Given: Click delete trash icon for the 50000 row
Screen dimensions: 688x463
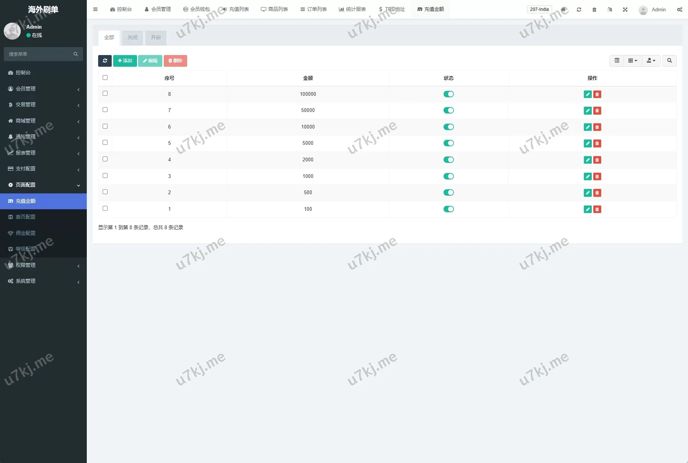Looking at the screenshot, I should pos(597,110).
